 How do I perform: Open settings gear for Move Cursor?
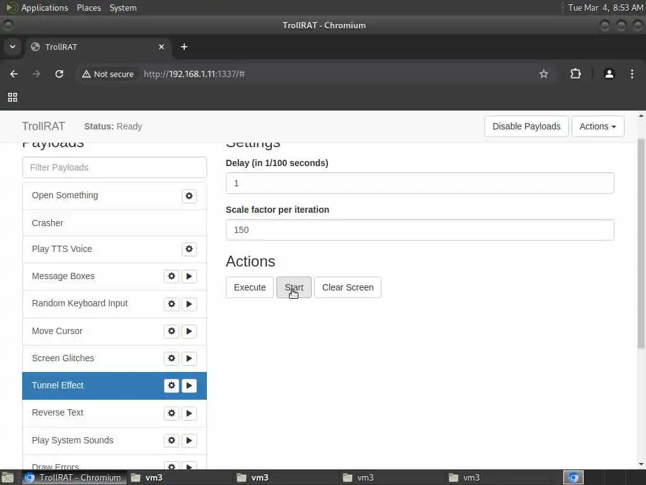tap(172, 331)
